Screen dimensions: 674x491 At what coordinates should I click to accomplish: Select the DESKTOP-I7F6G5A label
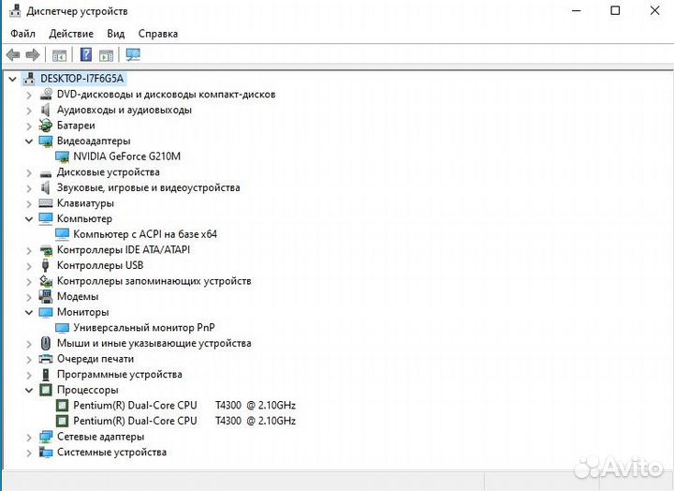[x=82, y=79]
